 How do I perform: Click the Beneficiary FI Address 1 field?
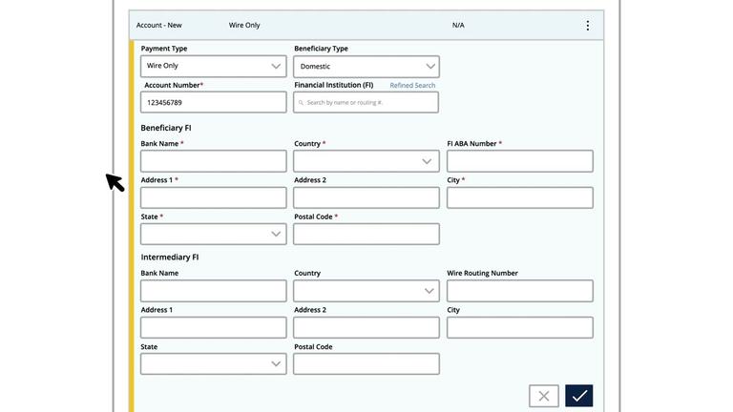coord(214,197)
